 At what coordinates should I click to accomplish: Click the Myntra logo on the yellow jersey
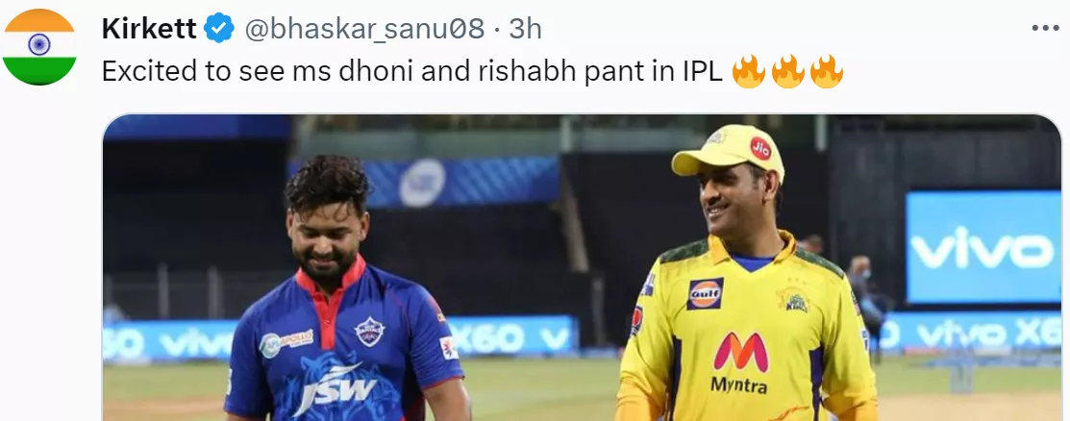pyautogui.click(x=739, y=362)
